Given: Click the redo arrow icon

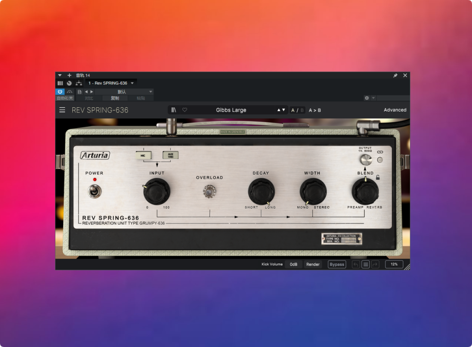Looking at the screenshot, I should (x=375, y=264).
